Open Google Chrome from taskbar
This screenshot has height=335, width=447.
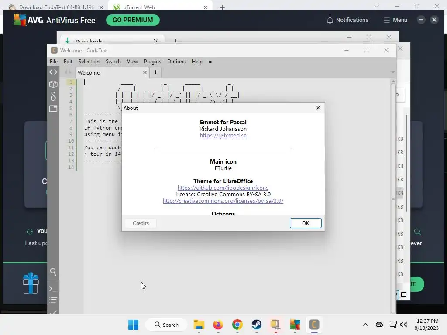point(237,325)
